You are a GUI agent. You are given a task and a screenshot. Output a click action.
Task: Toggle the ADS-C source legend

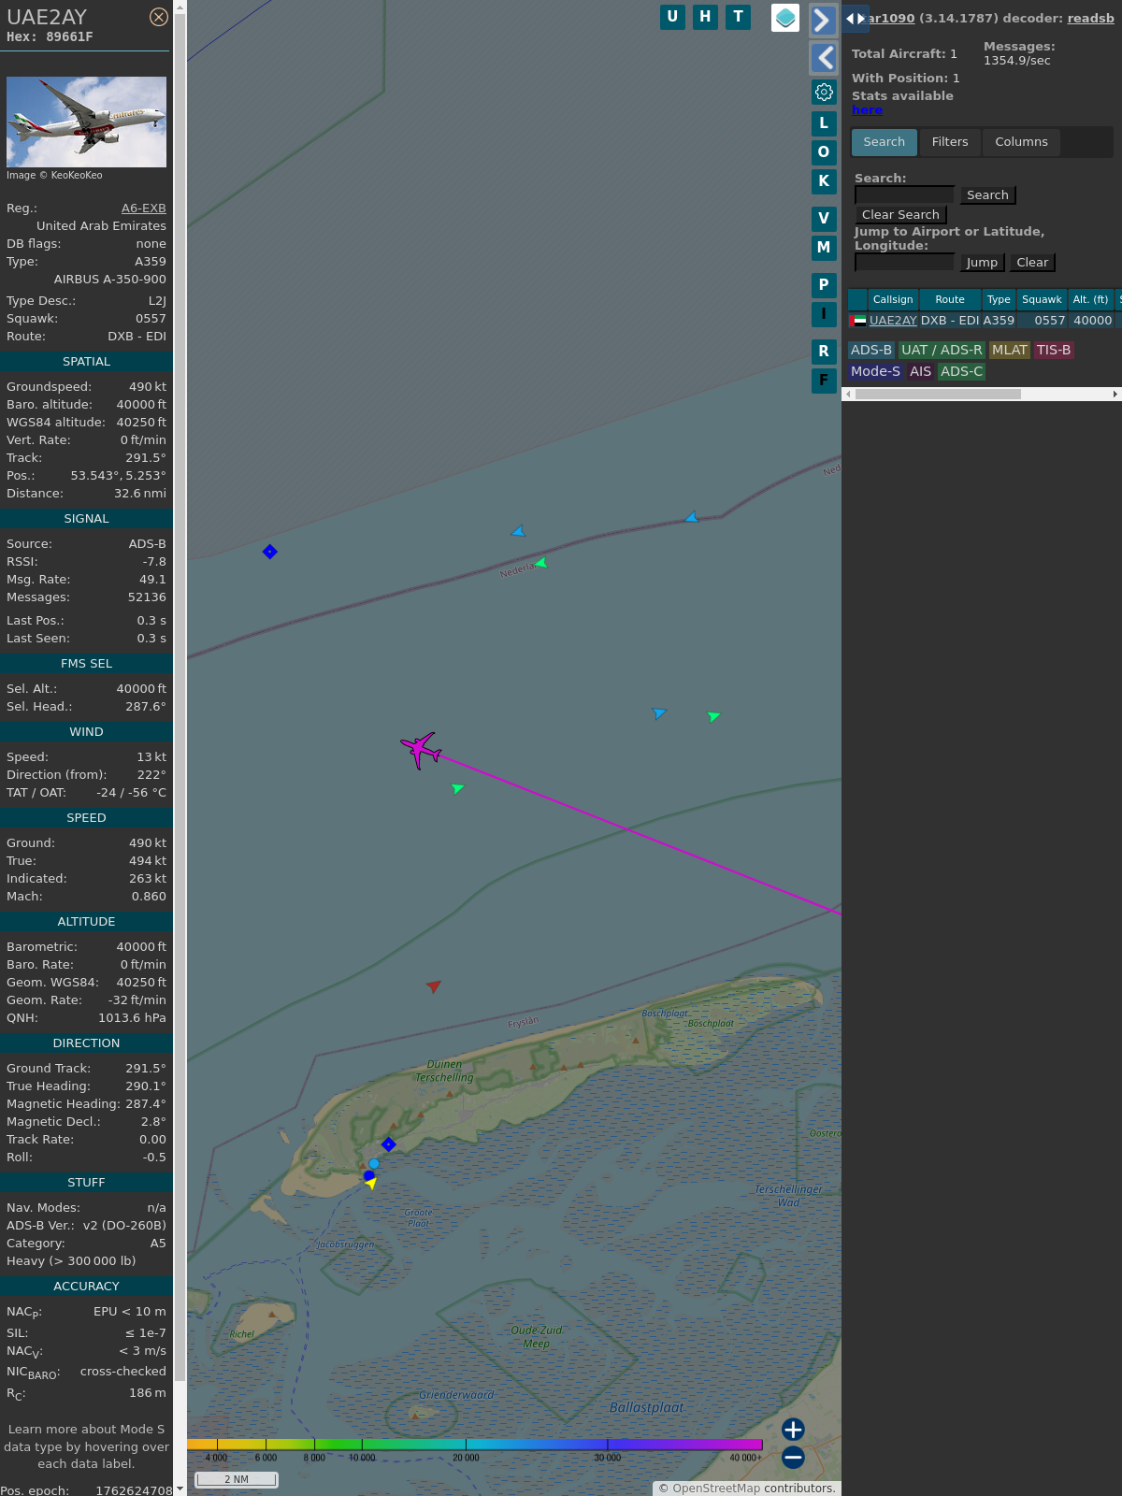[x=962, y=371]
